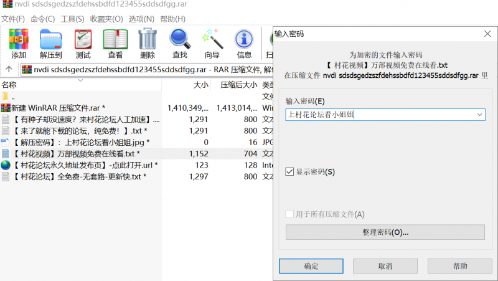This screenshot has width=498, height=281.
Task: Click the 解压到 (Extract To) toolbar icon
Action: 51,39
